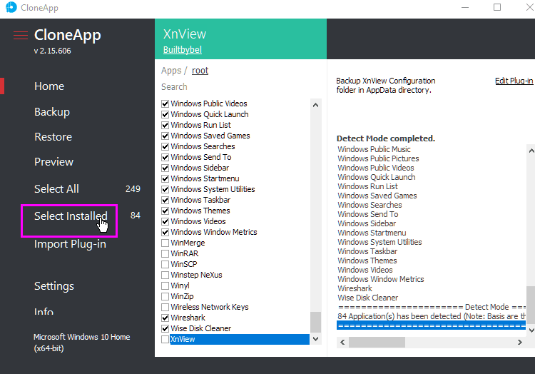Uncheck Windows Public Videos
Screen dimensions: 535x374
165,103
